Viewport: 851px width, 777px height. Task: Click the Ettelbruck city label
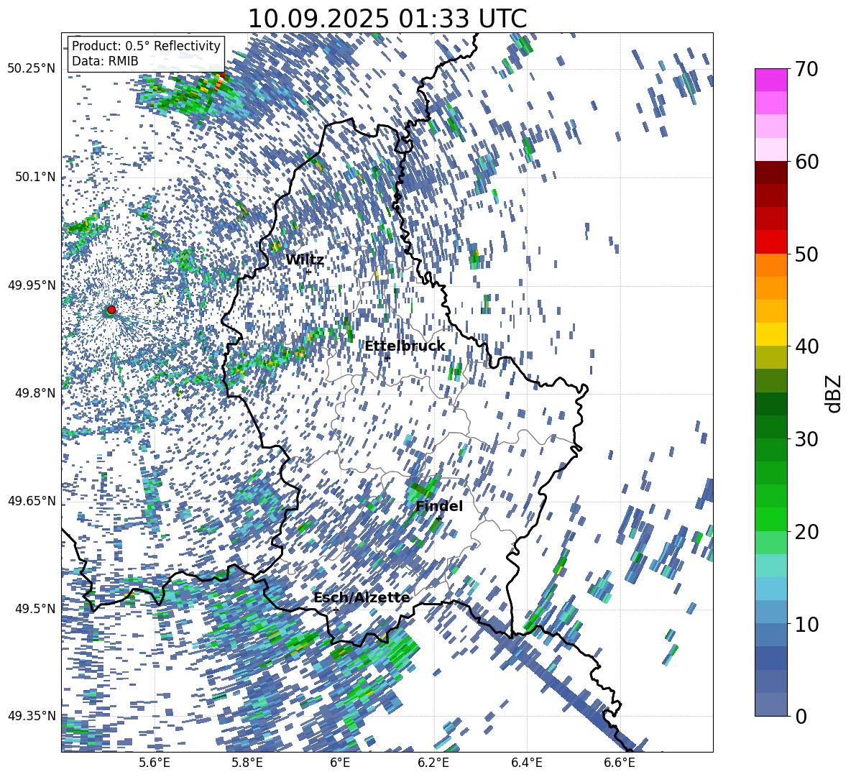(x=405, y=346)
